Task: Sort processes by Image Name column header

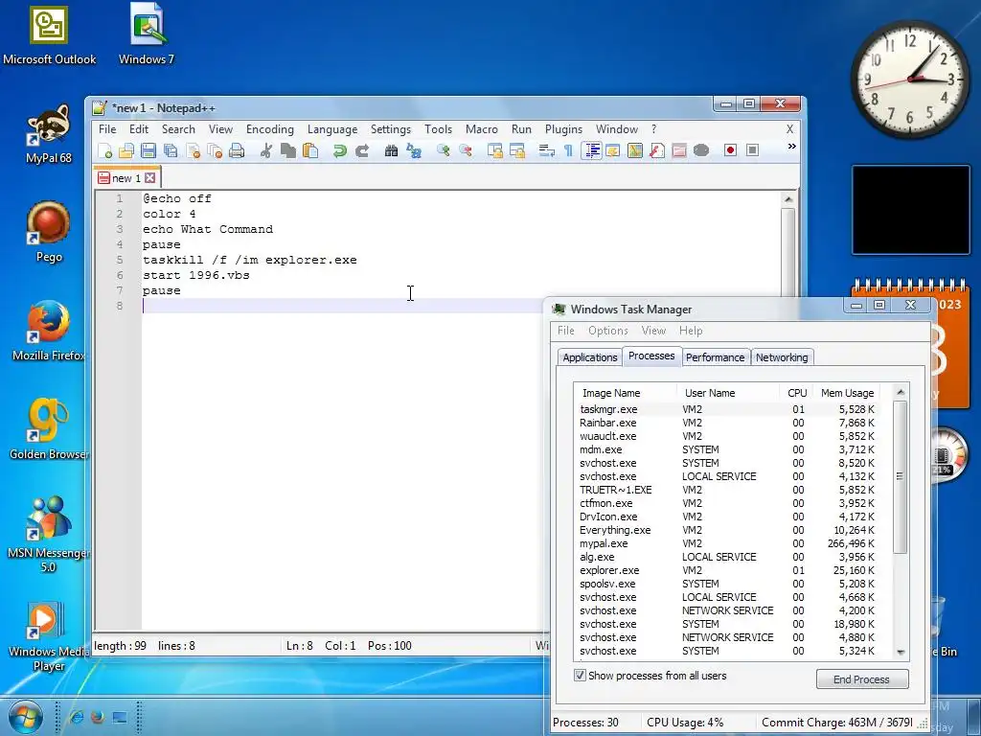Action: tap(625, 393)
